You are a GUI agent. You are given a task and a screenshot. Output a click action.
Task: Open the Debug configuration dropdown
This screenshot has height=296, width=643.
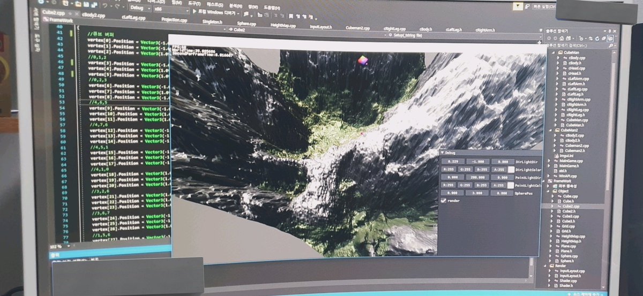(x=140, y=8)
